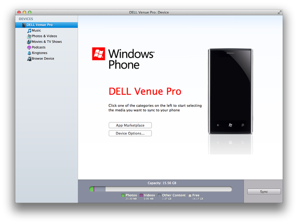Click the Other Content legend swatch

coord(159,195)
